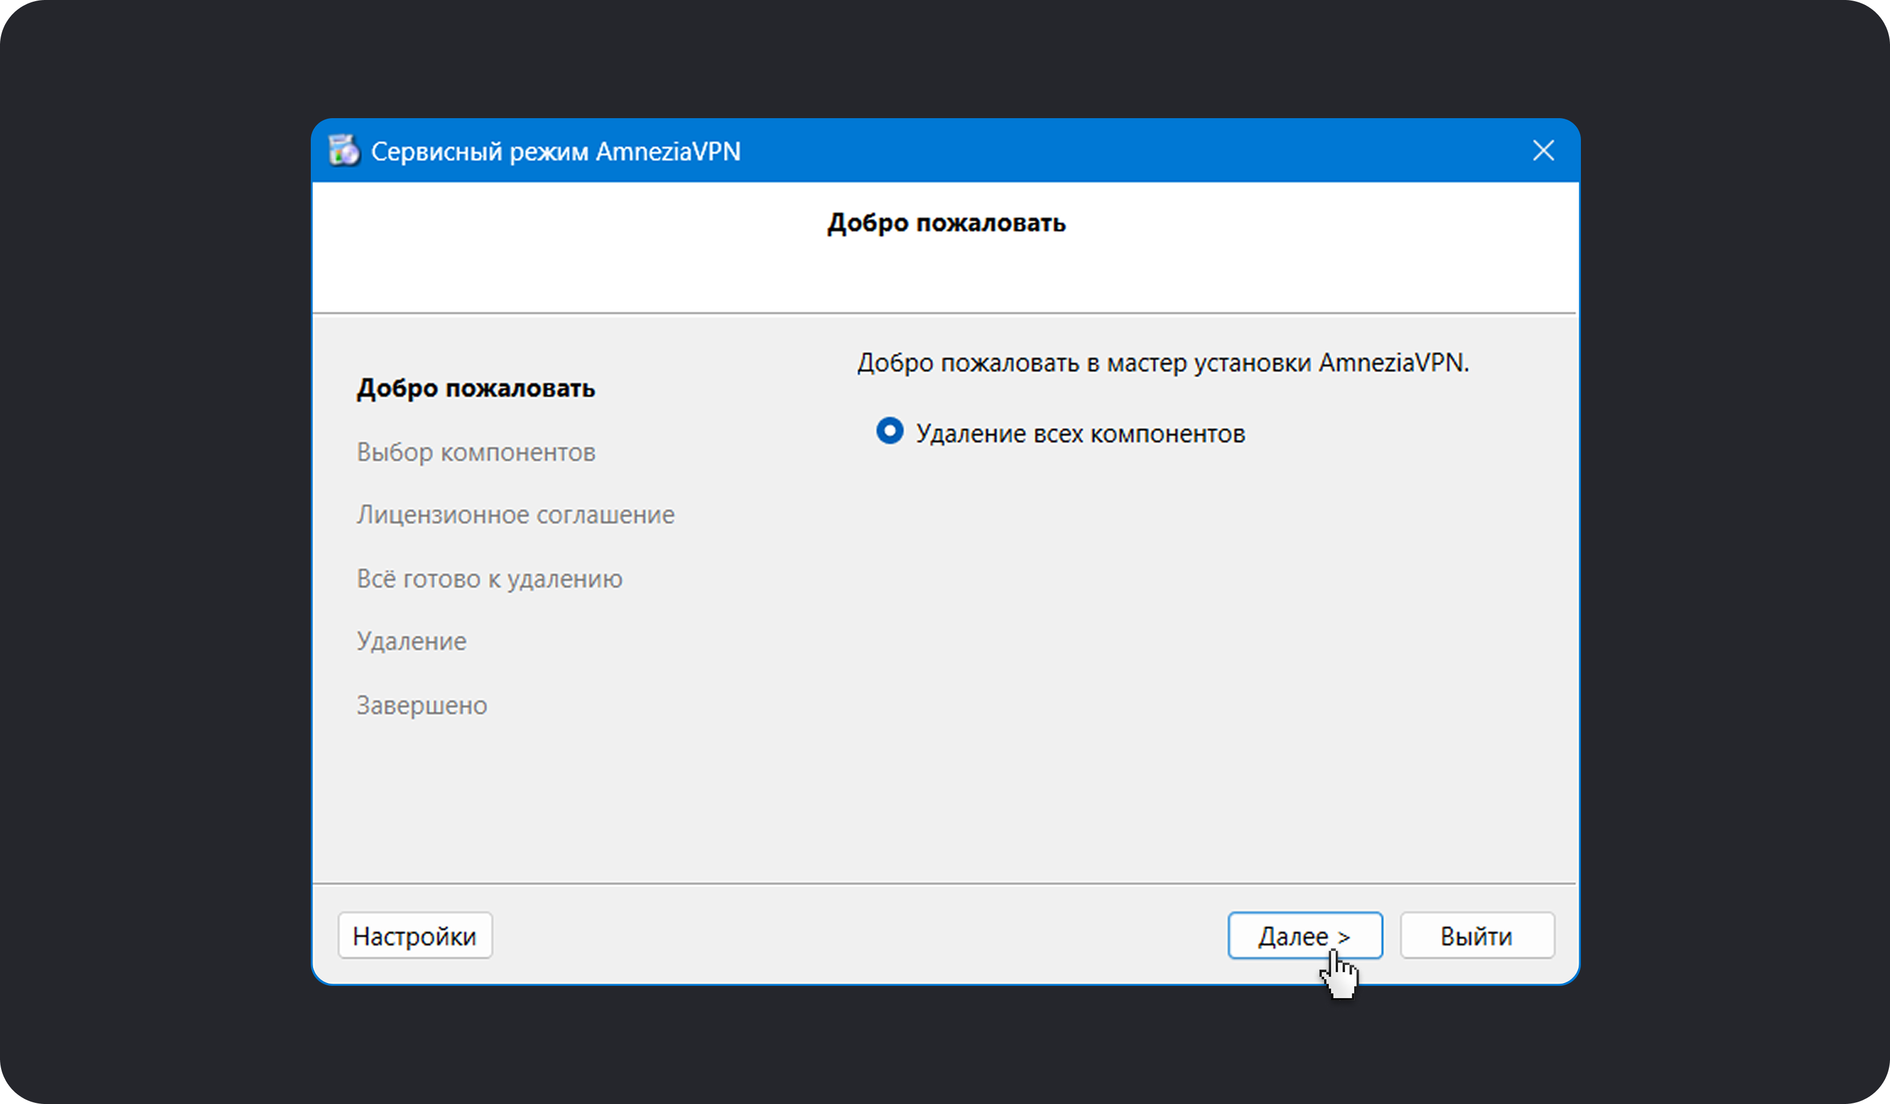Click the blue title bar's empty area
The image size is (1890, 1104).
click(1125, 151)
